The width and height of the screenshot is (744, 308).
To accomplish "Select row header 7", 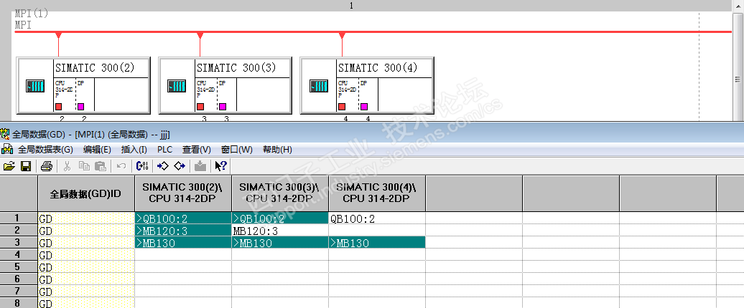I will click(x=19, y=292).
